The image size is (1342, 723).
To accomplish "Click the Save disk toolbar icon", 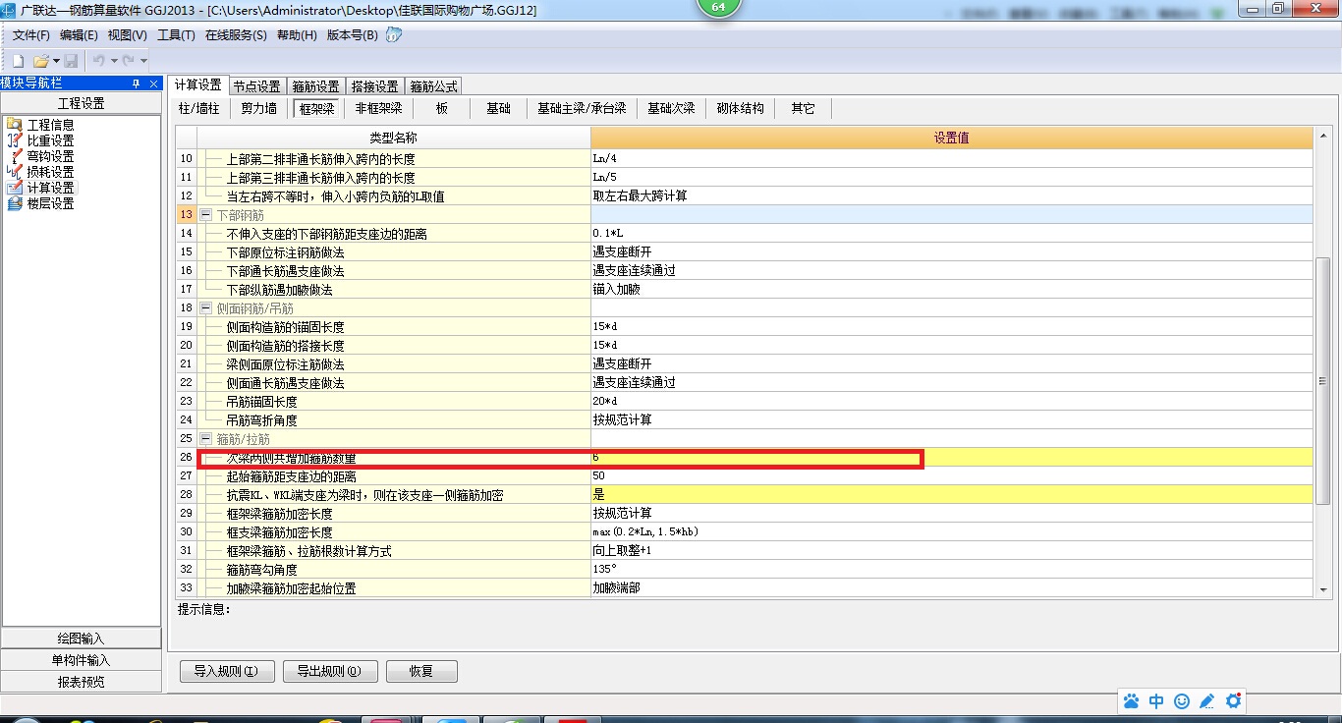I will [x=71, y=61].
